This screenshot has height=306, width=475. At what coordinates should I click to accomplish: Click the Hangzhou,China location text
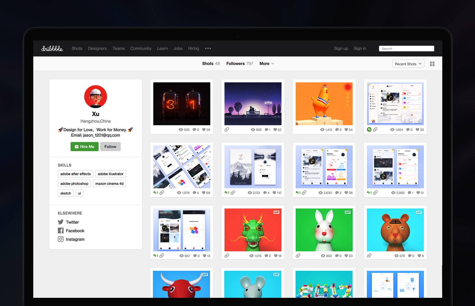[x=96, y=121]
